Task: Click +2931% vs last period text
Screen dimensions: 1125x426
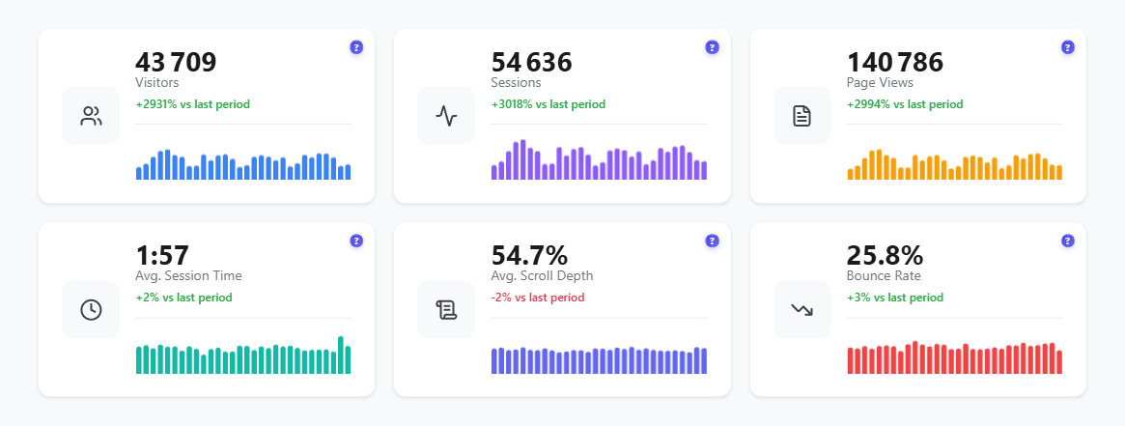Action: 193,104
